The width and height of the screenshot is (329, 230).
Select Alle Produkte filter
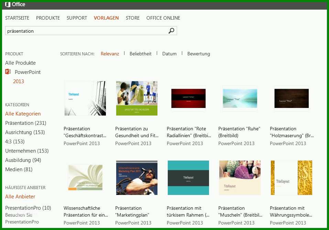click(x=20, y=63)
